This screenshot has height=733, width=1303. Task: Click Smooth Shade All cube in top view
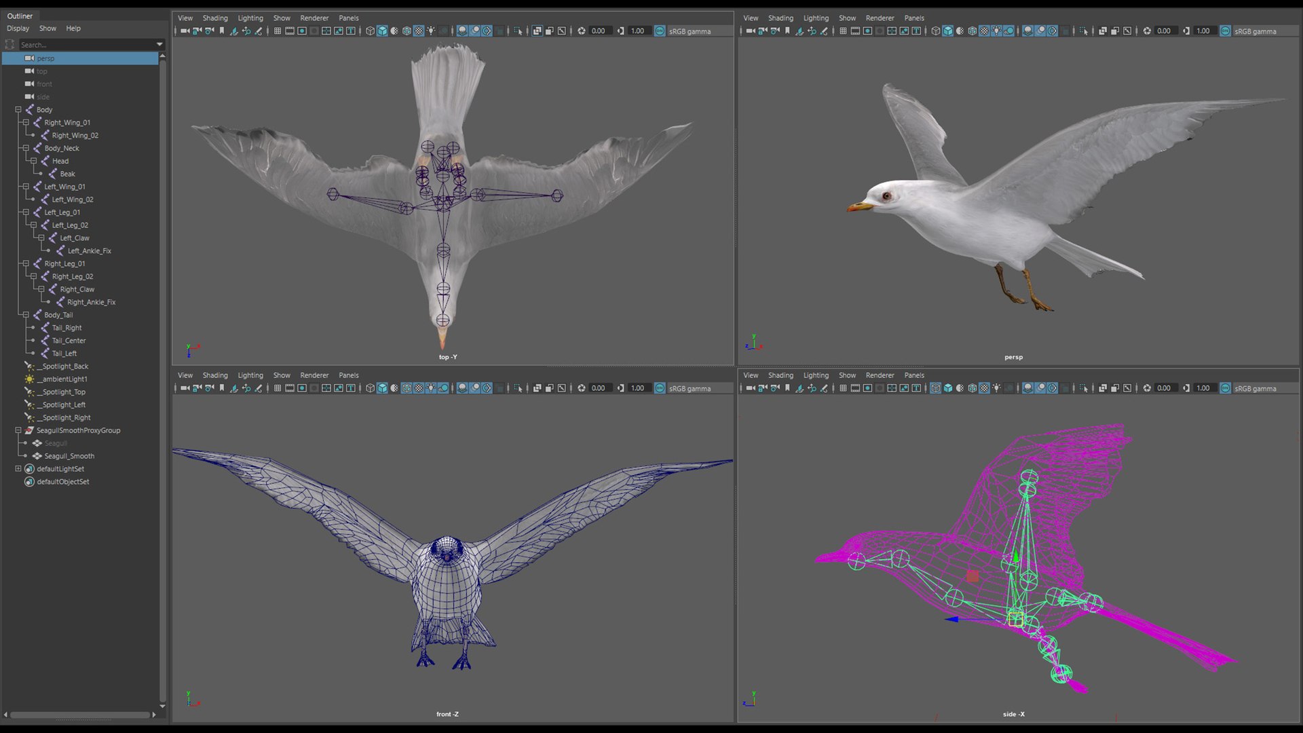point(382,31)
